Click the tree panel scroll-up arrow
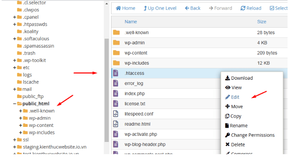290x157 pixels. 107,4
